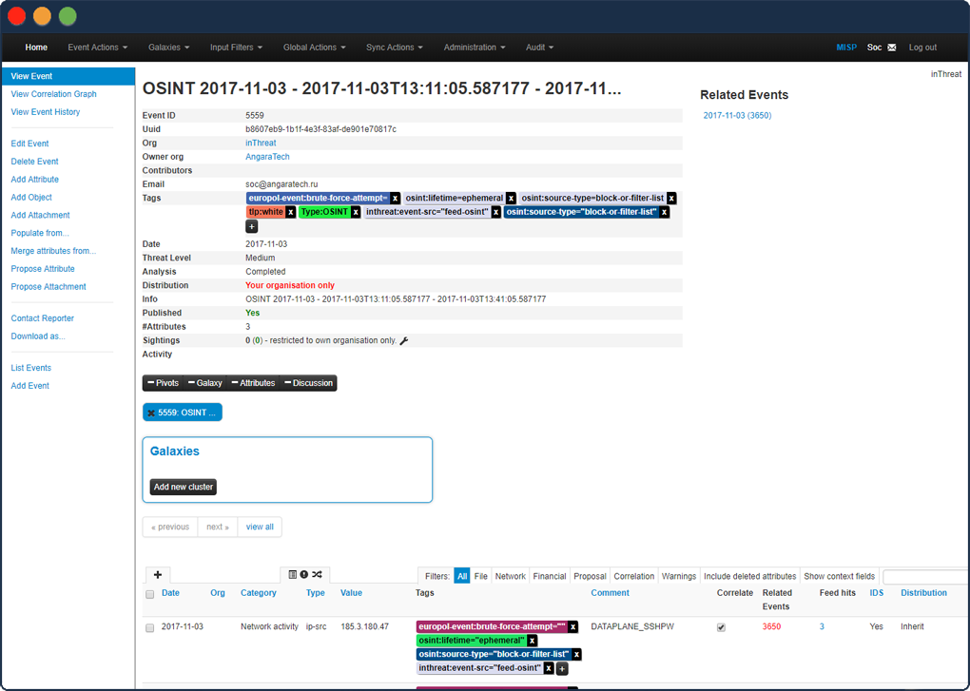
Task: Open Sync Actions dropdown menu
Action: pos(394,48)
